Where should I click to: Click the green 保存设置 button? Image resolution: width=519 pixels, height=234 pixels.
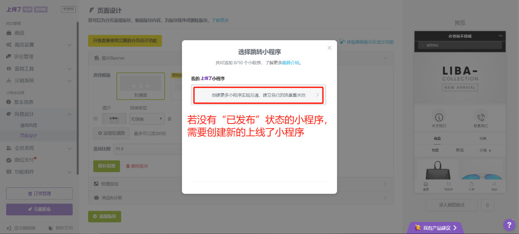[x=106, y=166]
